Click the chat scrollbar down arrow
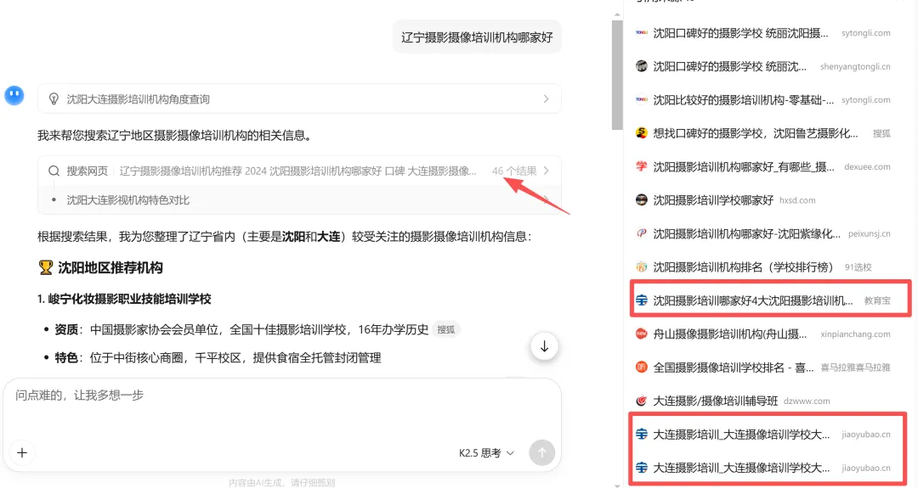This screenshot has width=918, height=488. 617,485
